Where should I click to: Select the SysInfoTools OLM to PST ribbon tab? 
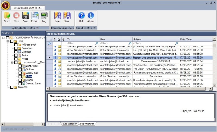coord(28,8)
